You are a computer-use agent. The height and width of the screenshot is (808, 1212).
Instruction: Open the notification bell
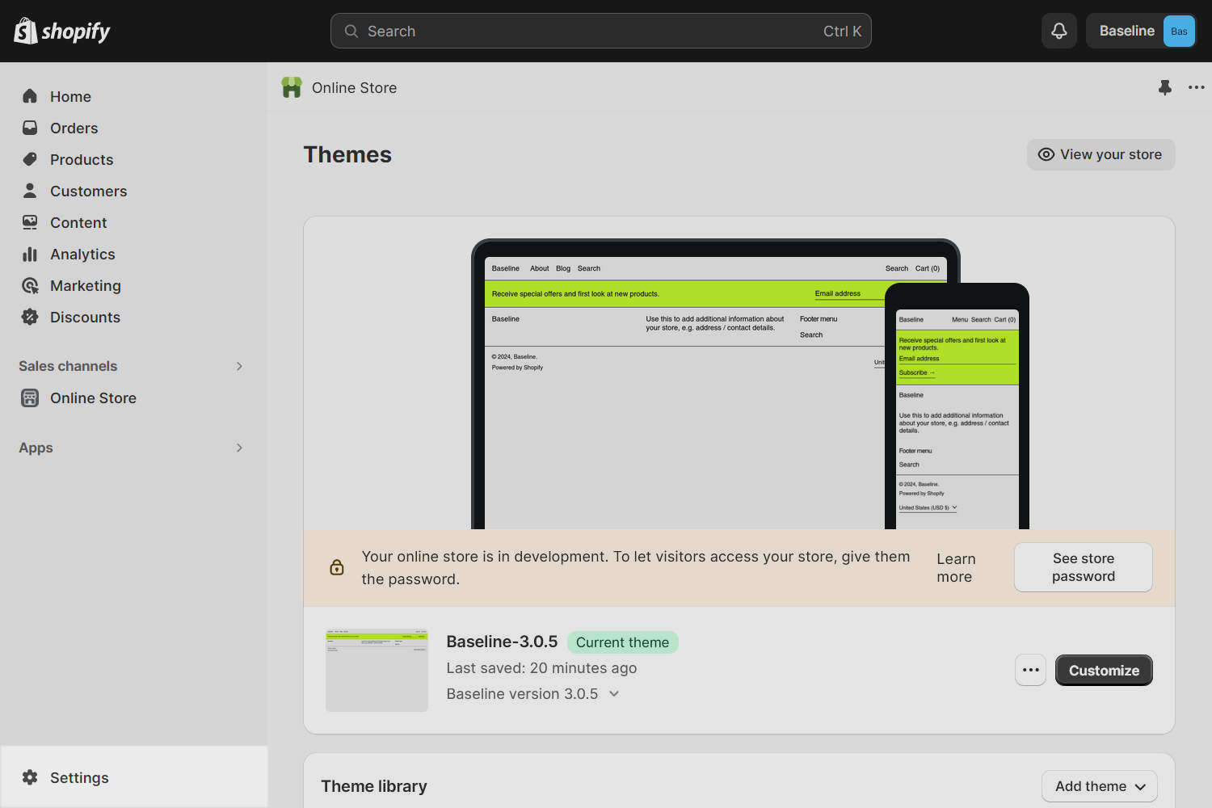pyautogui.click(x=1058, y=30)
